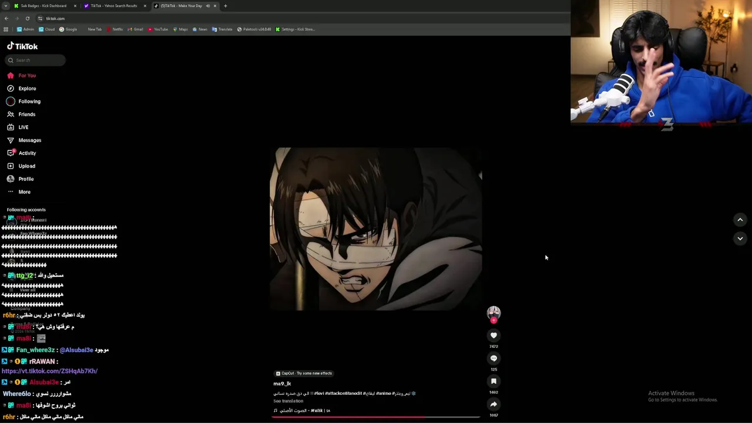Like the video with heart icon
The width and height of the screenshot is (752, 423).
[x=493, y=335]
